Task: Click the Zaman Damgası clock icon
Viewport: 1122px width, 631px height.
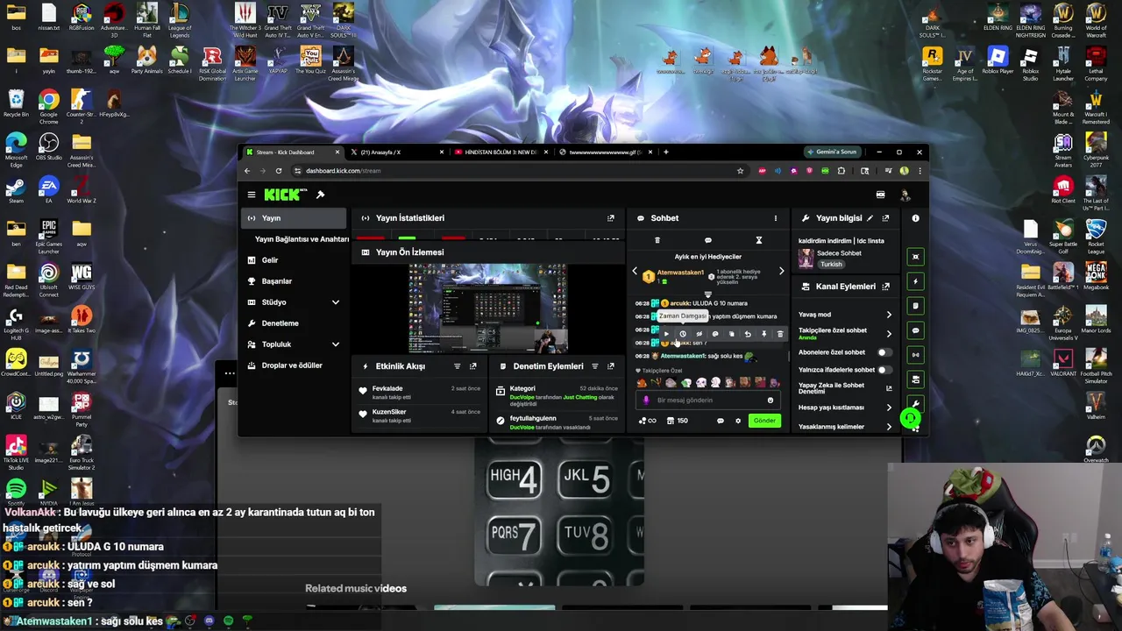Action: pos(683,334)
